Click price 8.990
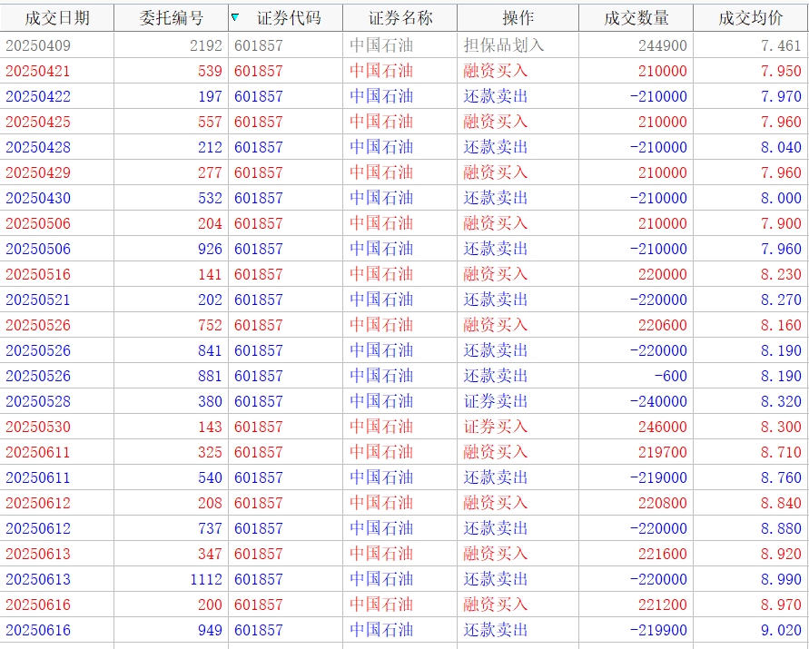 [781, 579]
